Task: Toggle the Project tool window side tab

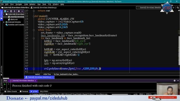Action: [x=1, y=15]
